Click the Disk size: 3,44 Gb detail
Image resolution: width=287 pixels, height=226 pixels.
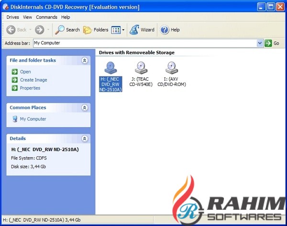[28, 167]
